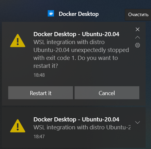Click the Docker whale icon in the header
This screenshot has height=149, width=151.
(51, 13)
